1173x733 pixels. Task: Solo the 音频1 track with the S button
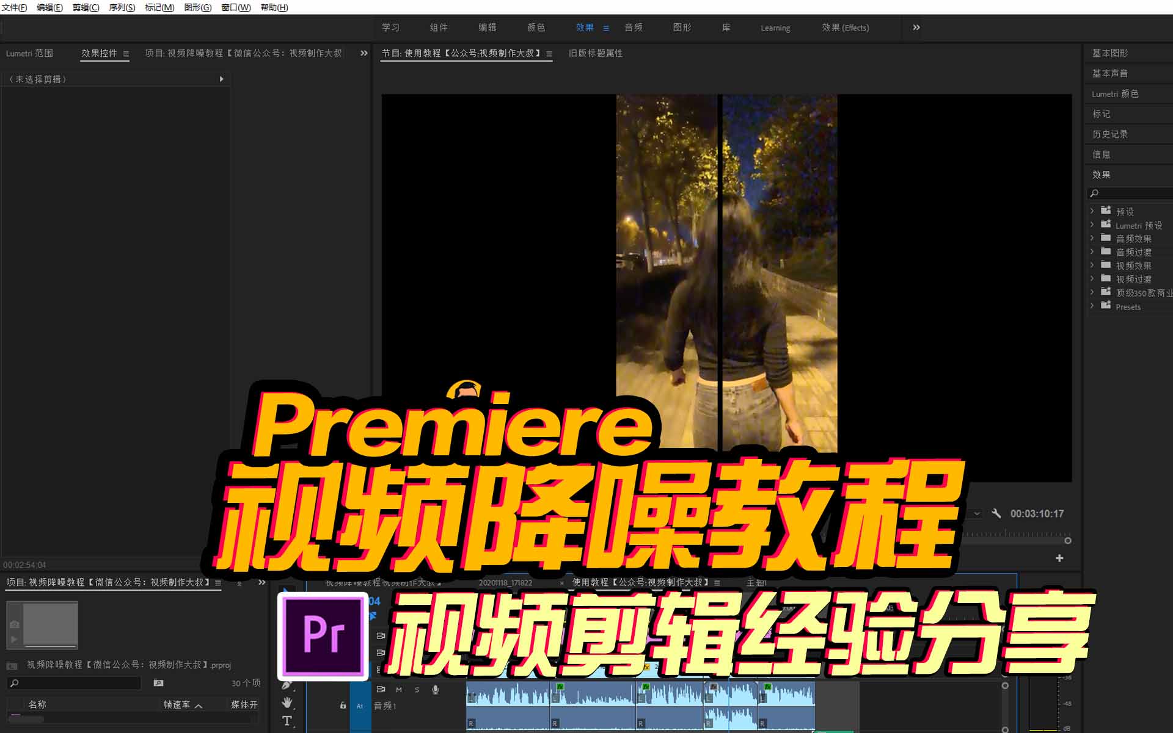[417, 690]
